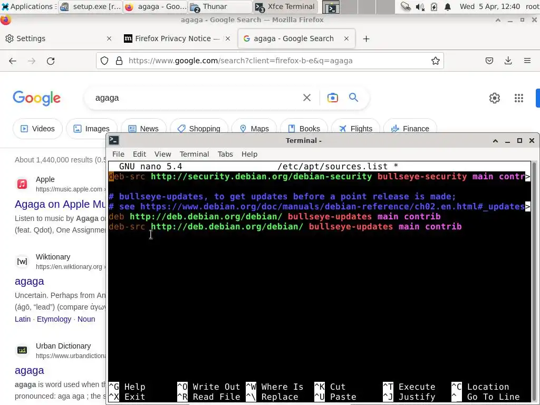Filter Google results by Shopping
Viewport: 540px width, 405px height.
tap(199, 129)
